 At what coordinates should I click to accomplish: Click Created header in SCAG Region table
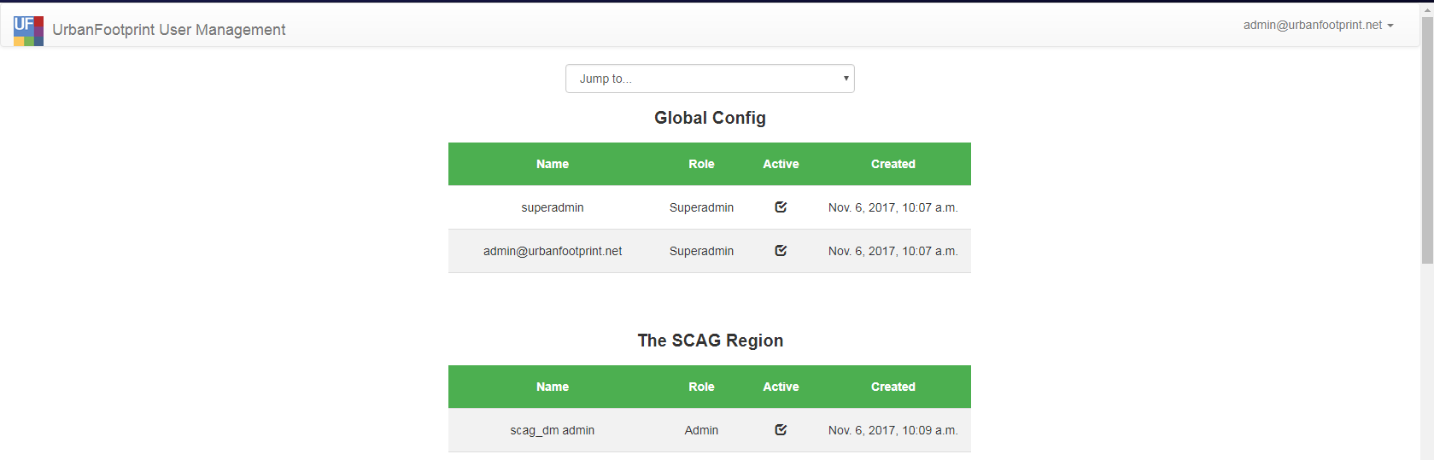[893, 387]
